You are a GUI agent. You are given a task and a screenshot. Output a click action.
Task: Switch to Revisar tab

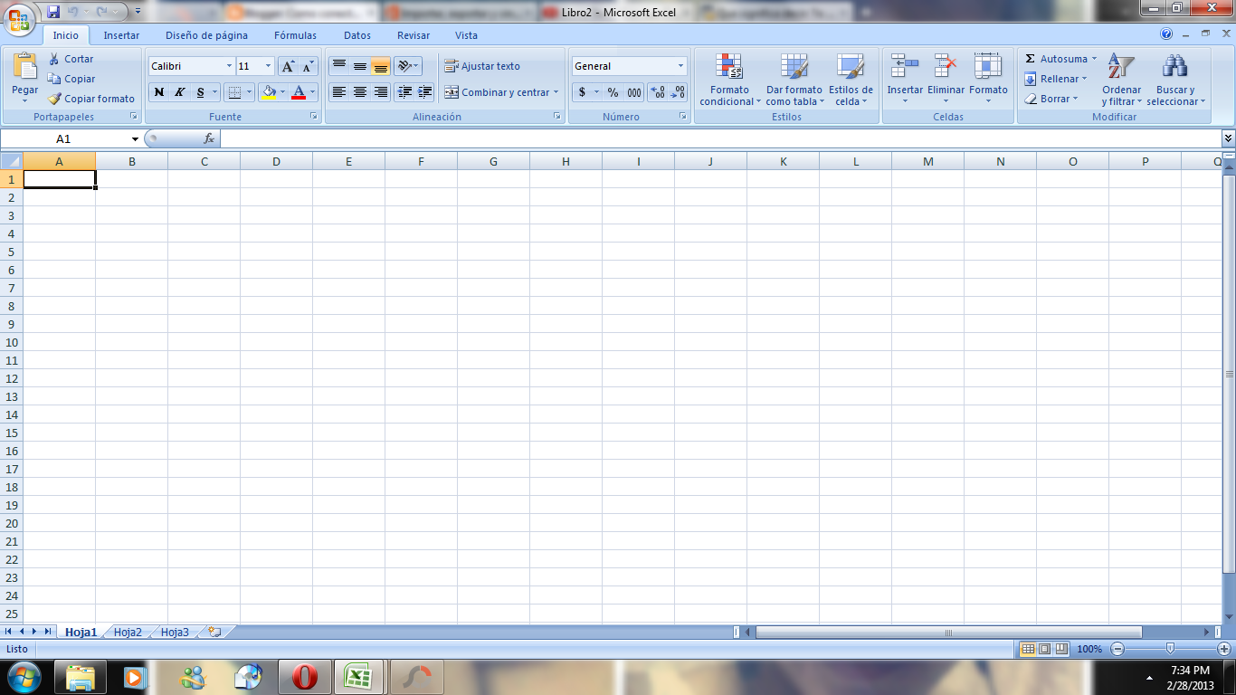click(414, 35)
